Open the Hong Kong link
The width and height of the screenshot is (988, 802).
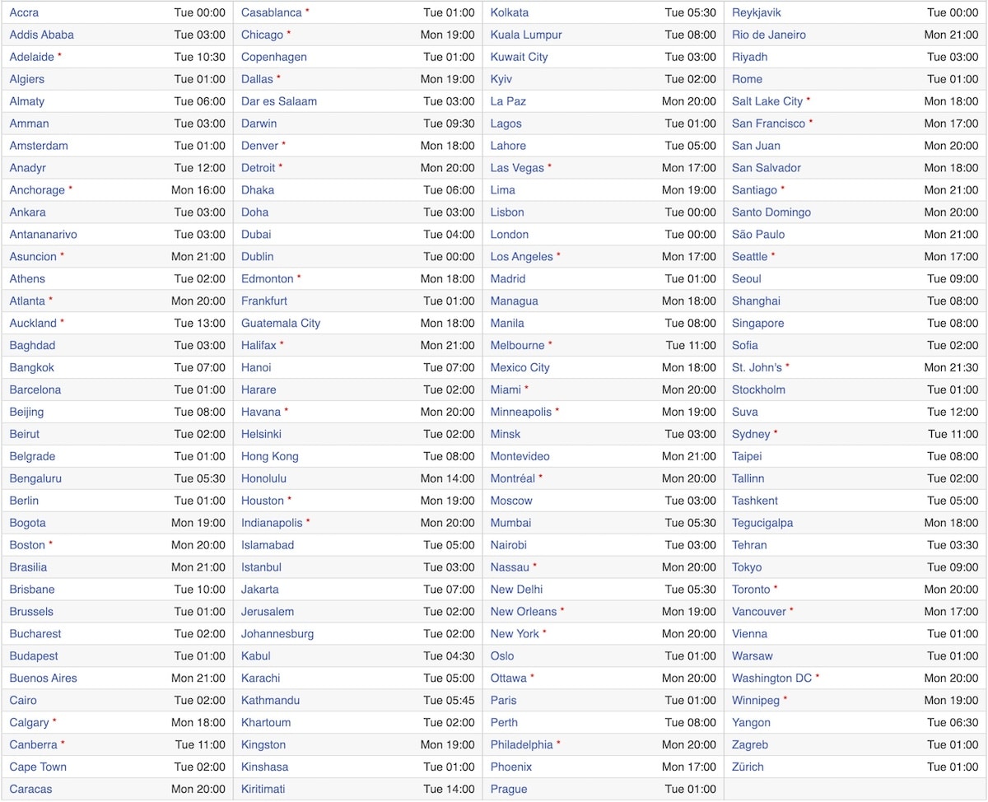click(x=269, y=456)
